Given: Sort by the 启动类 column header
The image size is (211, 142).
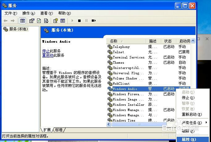Looking at the screenshot, I should tap(184, 41).
